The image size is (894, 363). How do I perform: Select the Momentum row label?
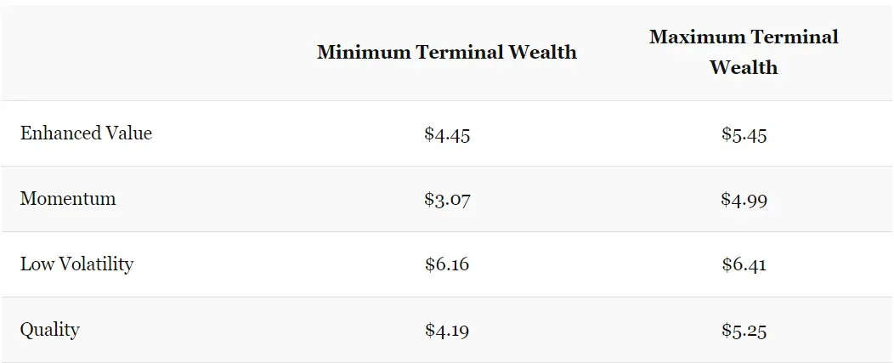(68, 199)
